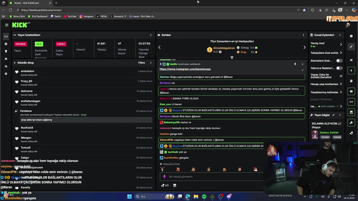This screenshot has height=201, width=358.
Task: Click the browser address bar URL
Action: click(x=41, y=10)
